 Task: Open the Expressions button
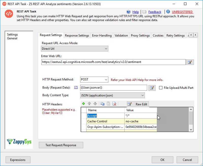click(18, 160)
